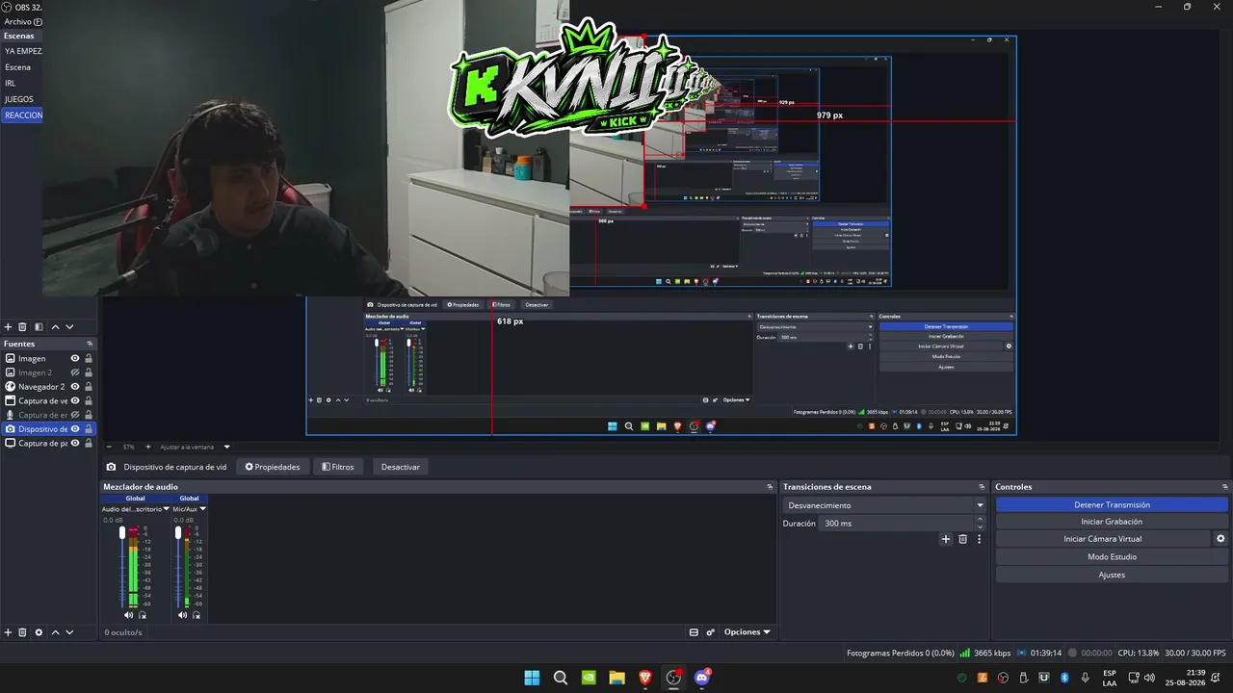Open the Desvanecimiento transition dropdown

tap(884, 505)
